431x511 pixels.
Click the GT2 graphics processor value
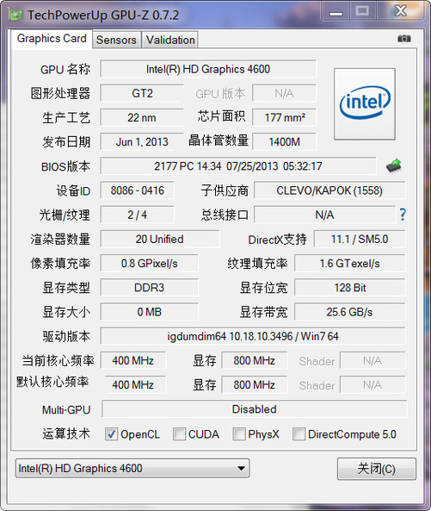[142, 93]
